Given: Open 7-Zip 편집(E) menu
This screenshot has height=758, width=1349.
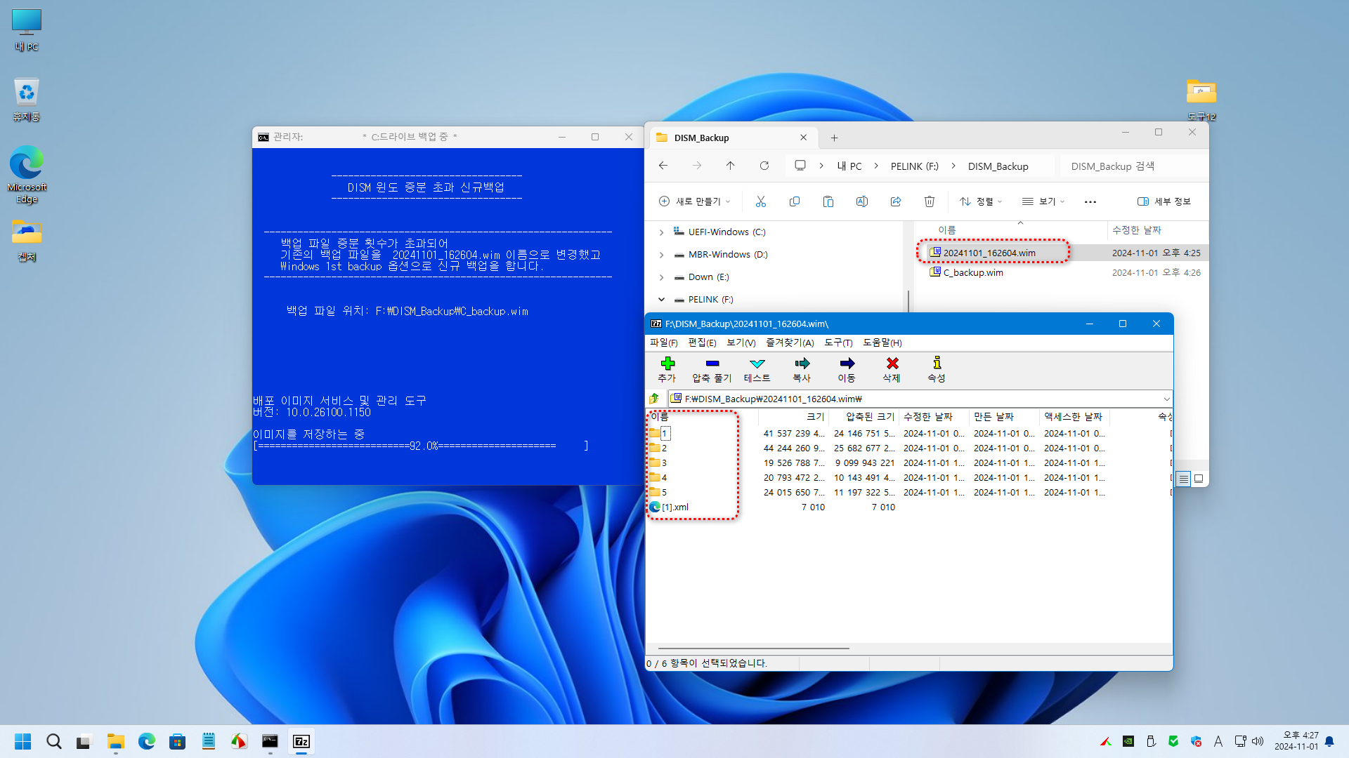Looking at the screenshot, I should click(702, 343).
